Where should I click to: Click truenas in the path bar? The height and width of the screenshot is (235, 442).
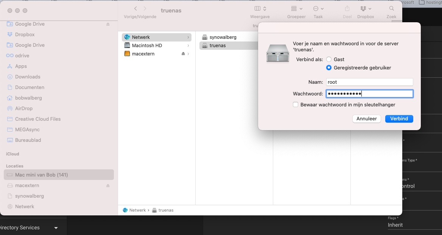(163, 210)
